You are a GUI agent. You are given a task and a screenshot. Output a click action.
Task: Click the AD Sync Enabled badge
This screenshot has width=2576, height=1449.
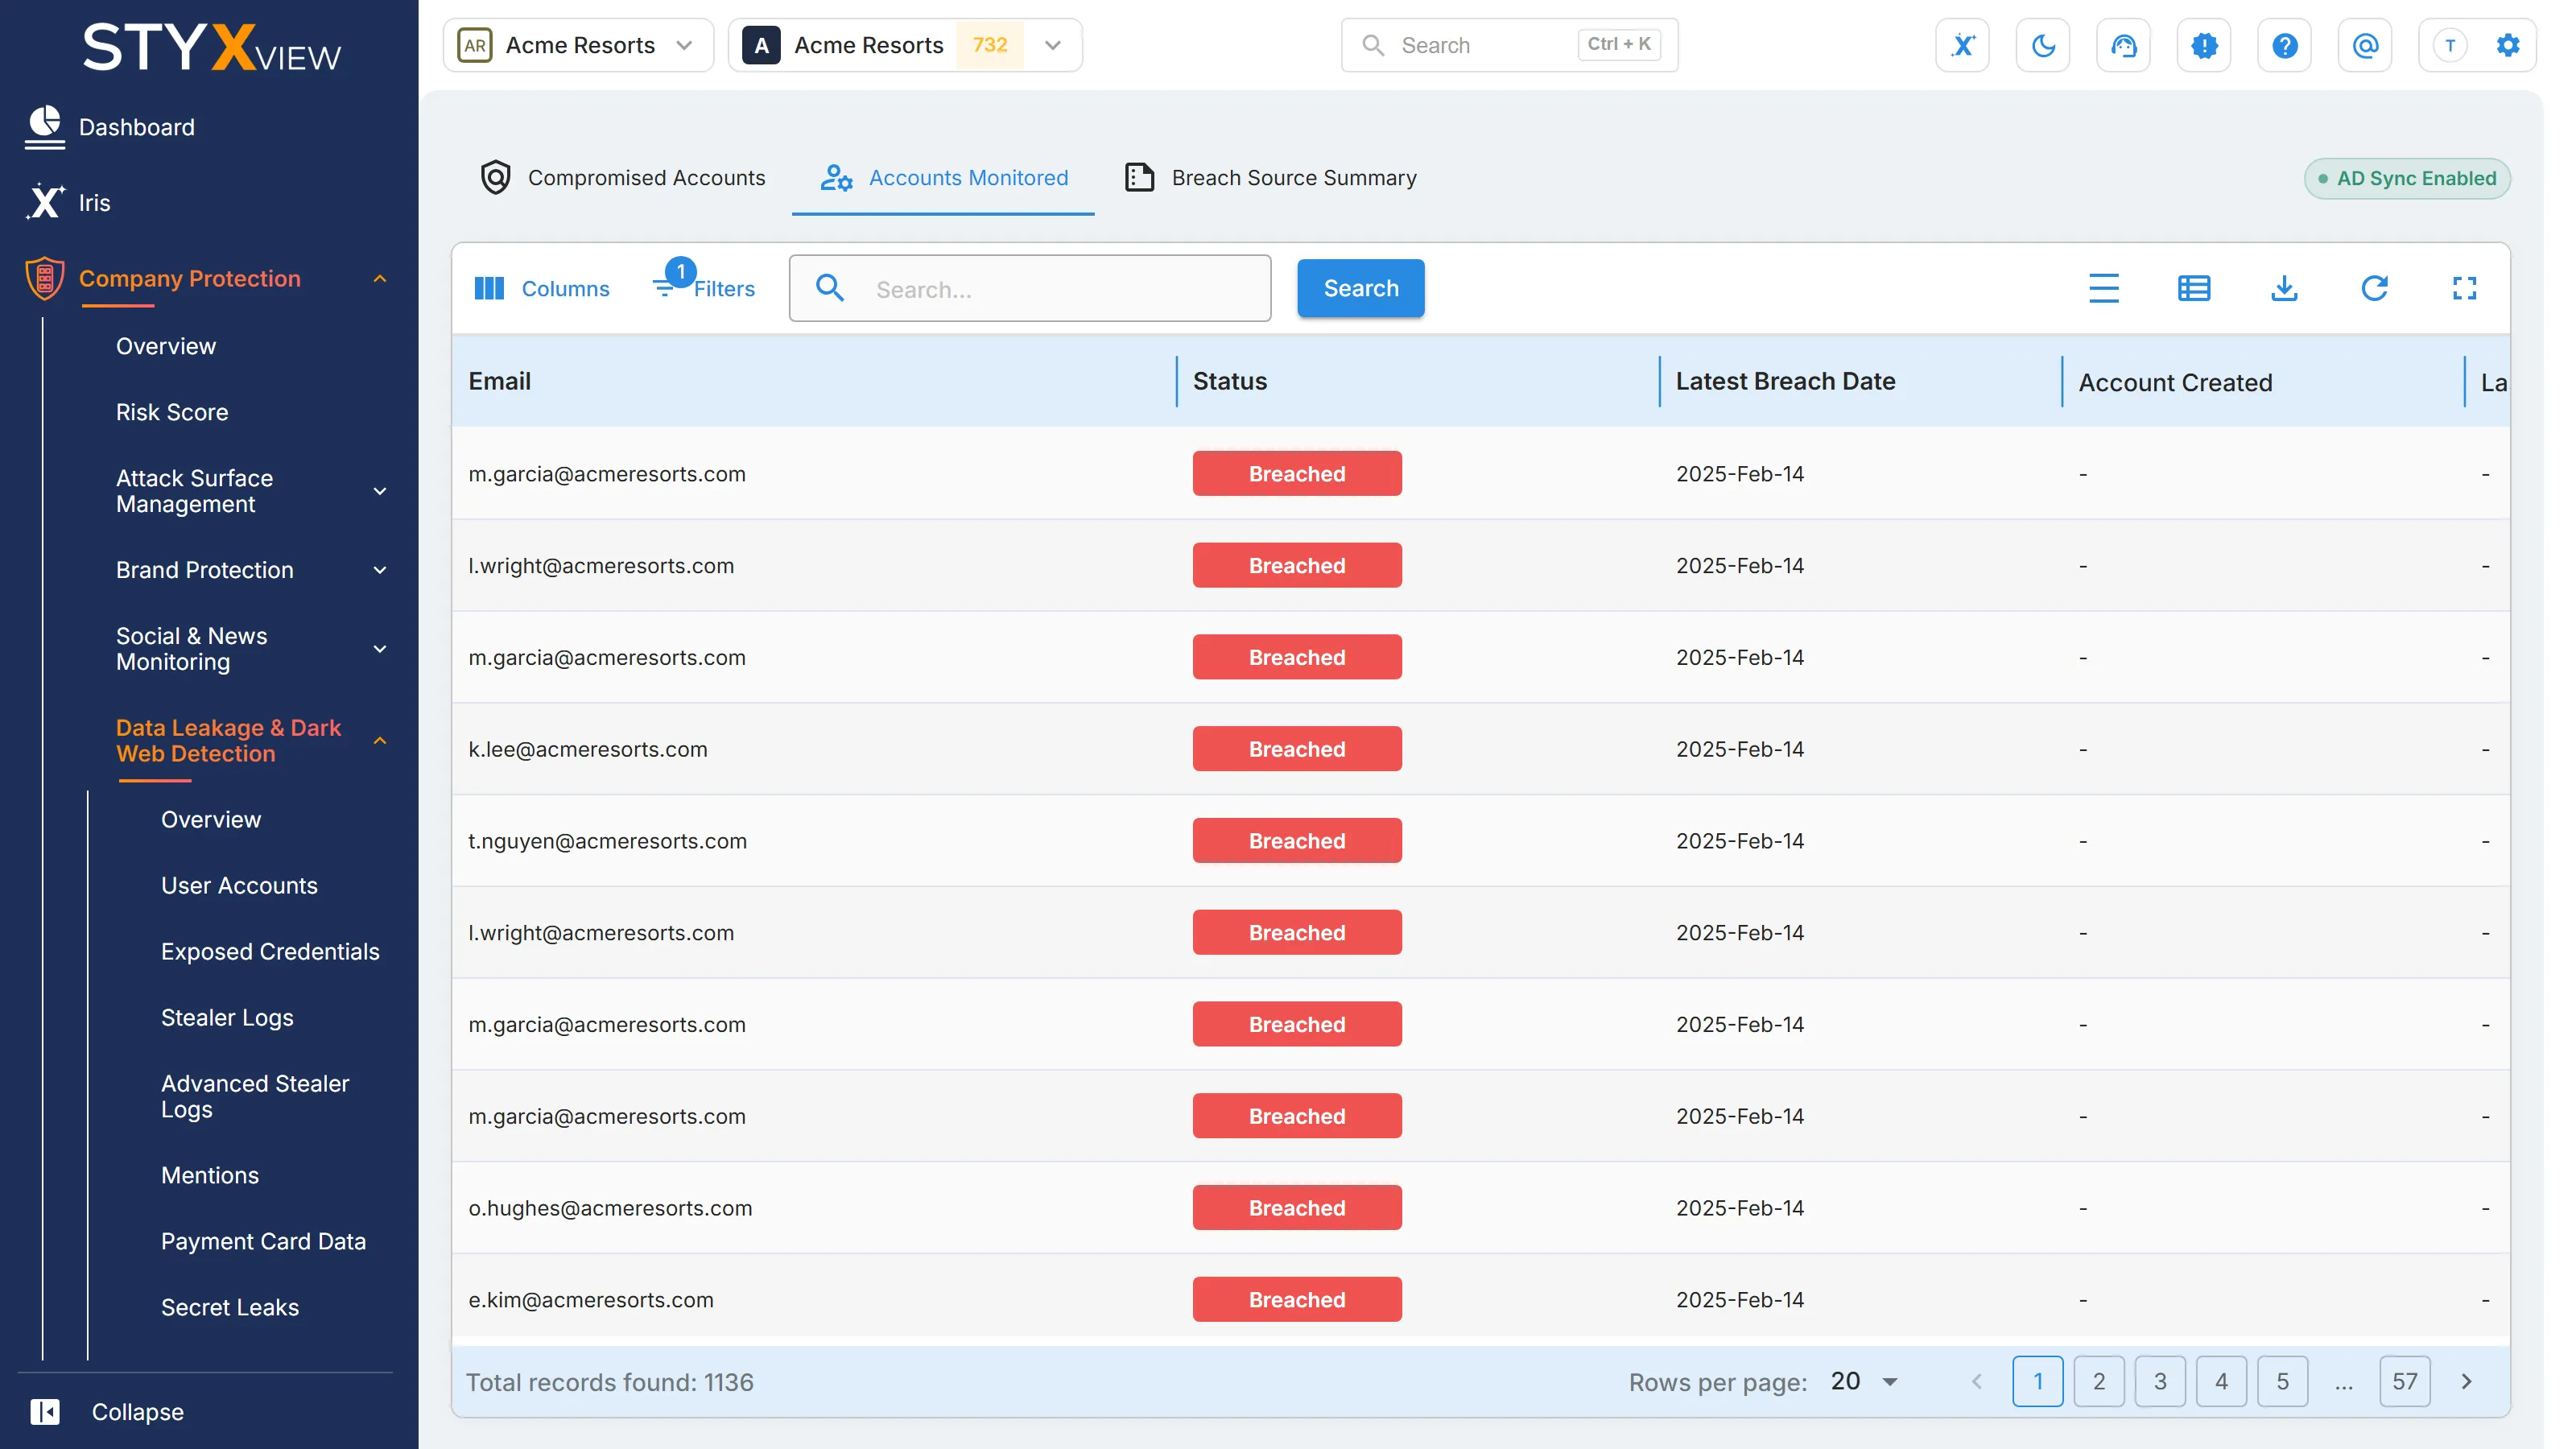click(2406, 178)
